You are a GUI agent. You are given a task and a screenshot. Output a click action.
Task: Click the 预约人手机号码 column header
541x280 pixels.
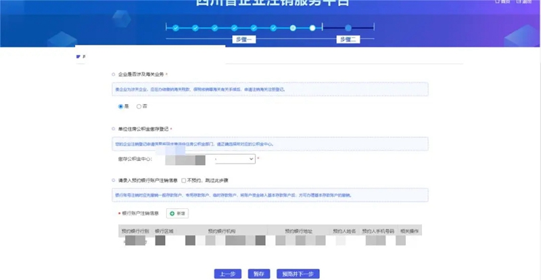tap(378, 231)
